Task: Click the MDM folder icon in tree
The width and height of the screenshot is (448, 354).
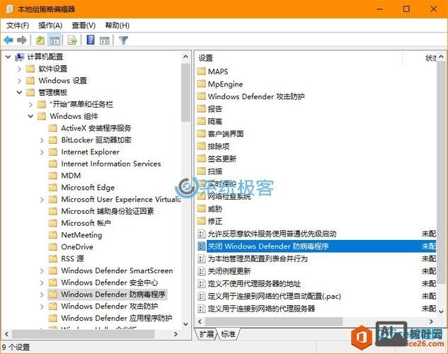Action: click(x=53, y=176)
